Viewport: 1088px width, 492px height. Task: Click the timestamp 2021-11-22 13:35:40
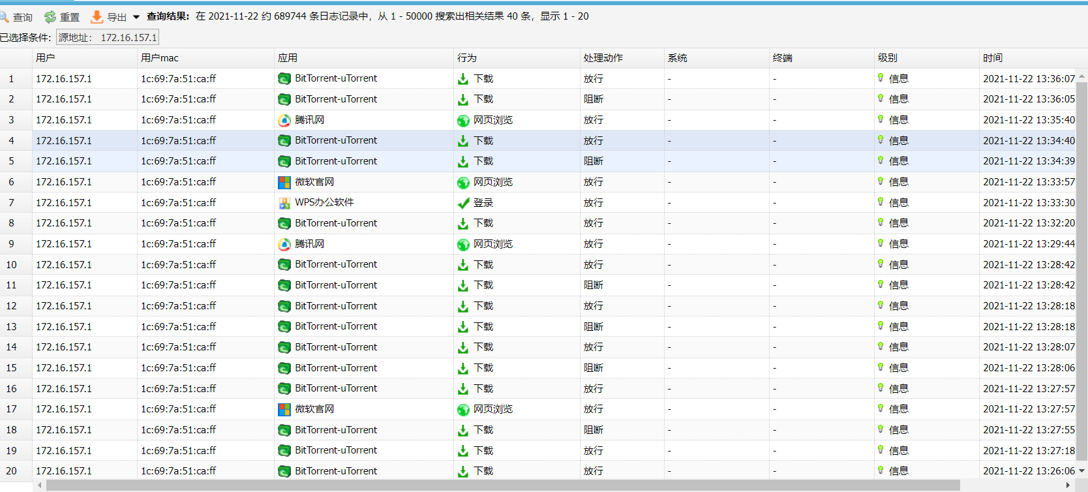(1029, 120)
